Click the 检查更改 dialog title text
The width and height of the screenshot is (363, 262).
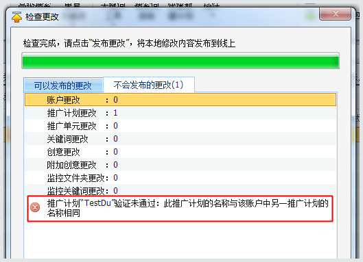(42, 17)
